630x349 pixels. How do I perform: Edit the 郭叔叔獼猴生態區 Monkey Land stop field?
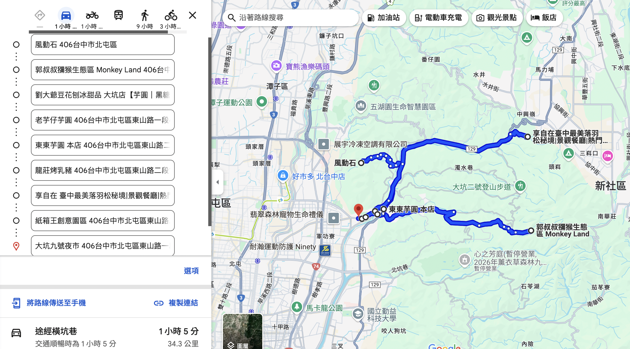[103, 70]
